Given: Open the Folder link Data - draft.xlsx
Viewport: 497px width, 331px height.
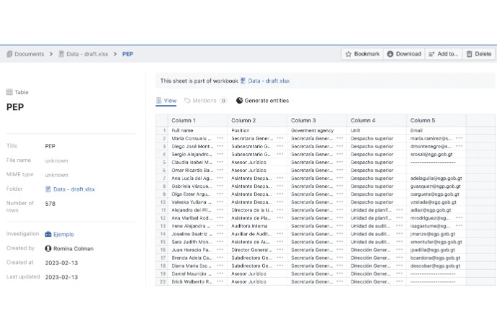Looking at the screenshot, I should tap(74, 189).
